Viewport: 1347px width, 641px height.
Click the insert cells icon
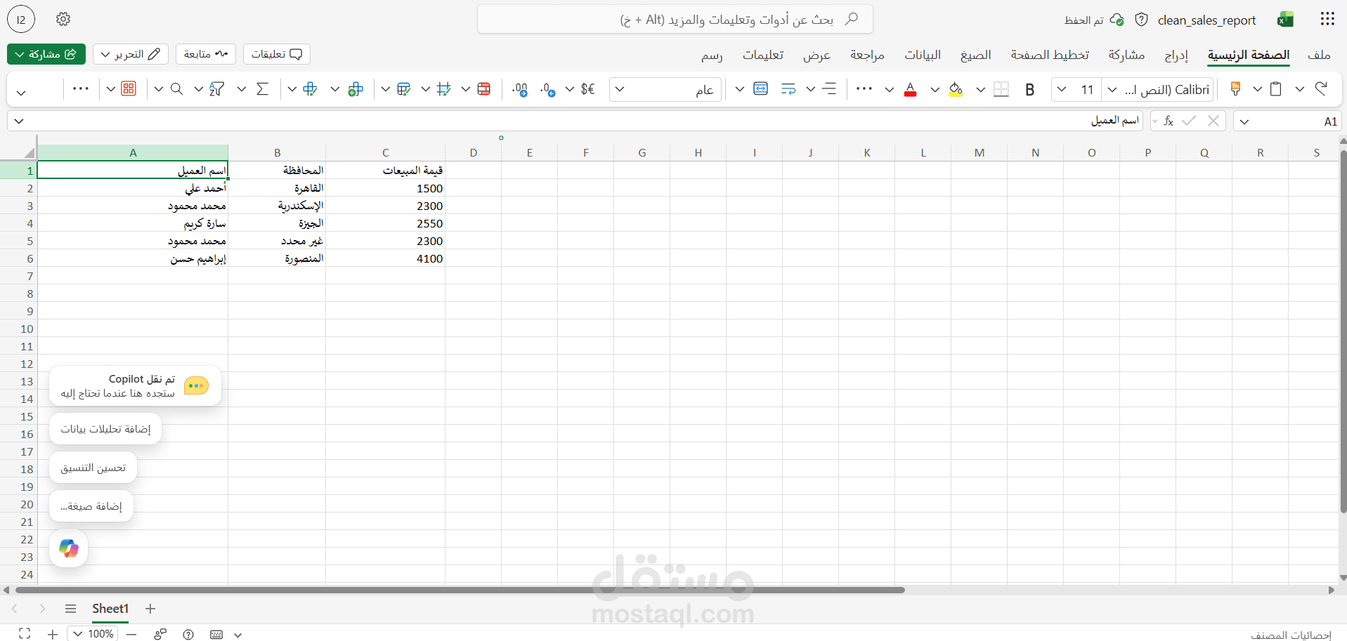click(356, 89)
